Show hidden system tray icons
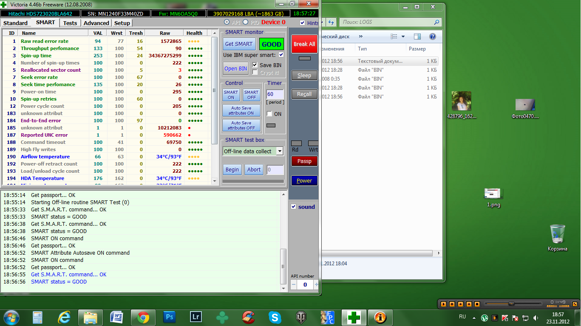 tap(474, 317)
